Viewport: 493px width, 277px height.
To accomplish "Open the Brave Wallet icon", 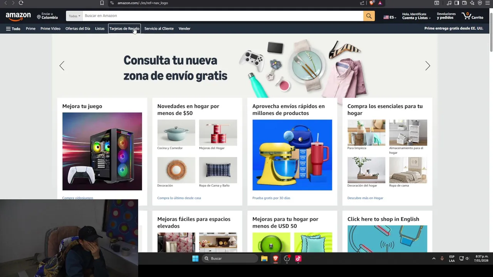I will tap(464, 3).
